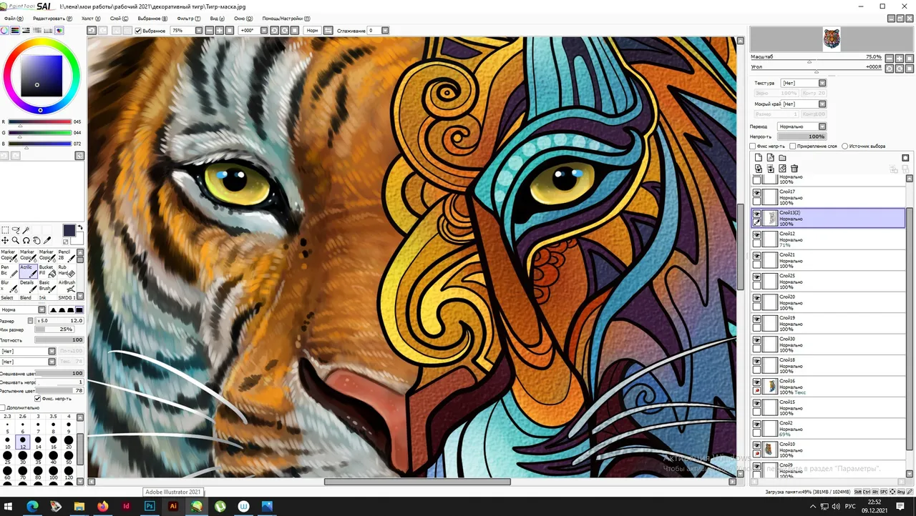This screenshot has width=916, height=516.
Task: Show the color wheel panel
Action: [5, 31]
